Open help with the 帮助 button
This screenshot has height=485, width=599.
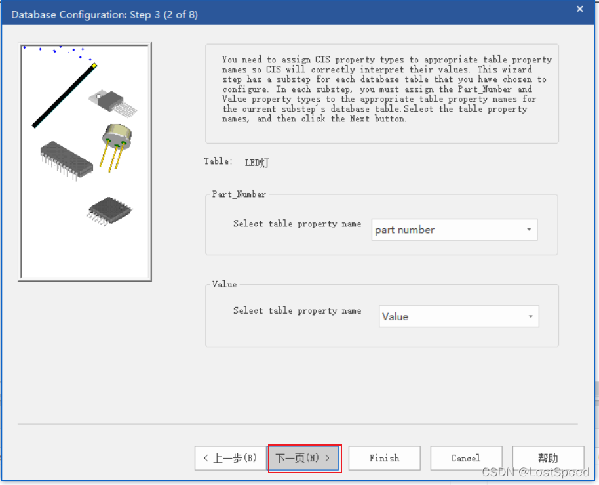click(548, 458)
